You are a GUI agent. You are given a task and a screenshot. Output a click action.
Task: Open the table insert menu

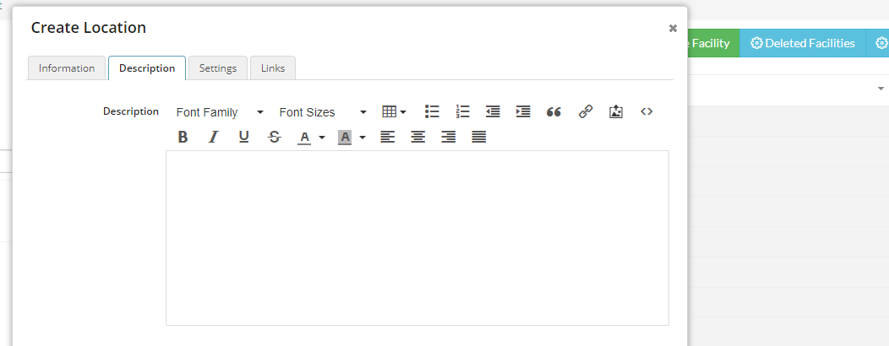pos(394,111)
